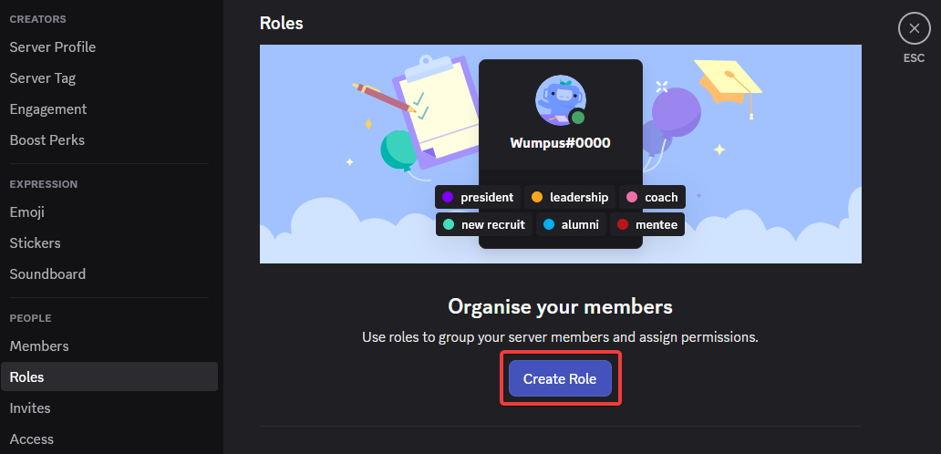The height and width of the screenshot is (454, 941).
Task: Select the Roles sidebar item
Action: click(x=27, y=377)
